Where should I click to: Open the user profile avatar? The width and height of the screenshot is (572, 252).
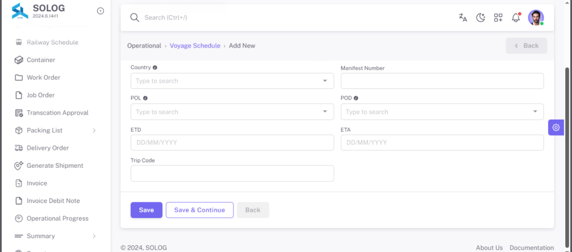[x=536, y=17]
